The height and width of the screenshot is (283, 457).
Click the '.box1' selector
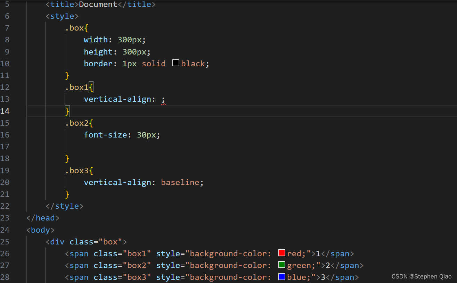click(x=77, y=87)
